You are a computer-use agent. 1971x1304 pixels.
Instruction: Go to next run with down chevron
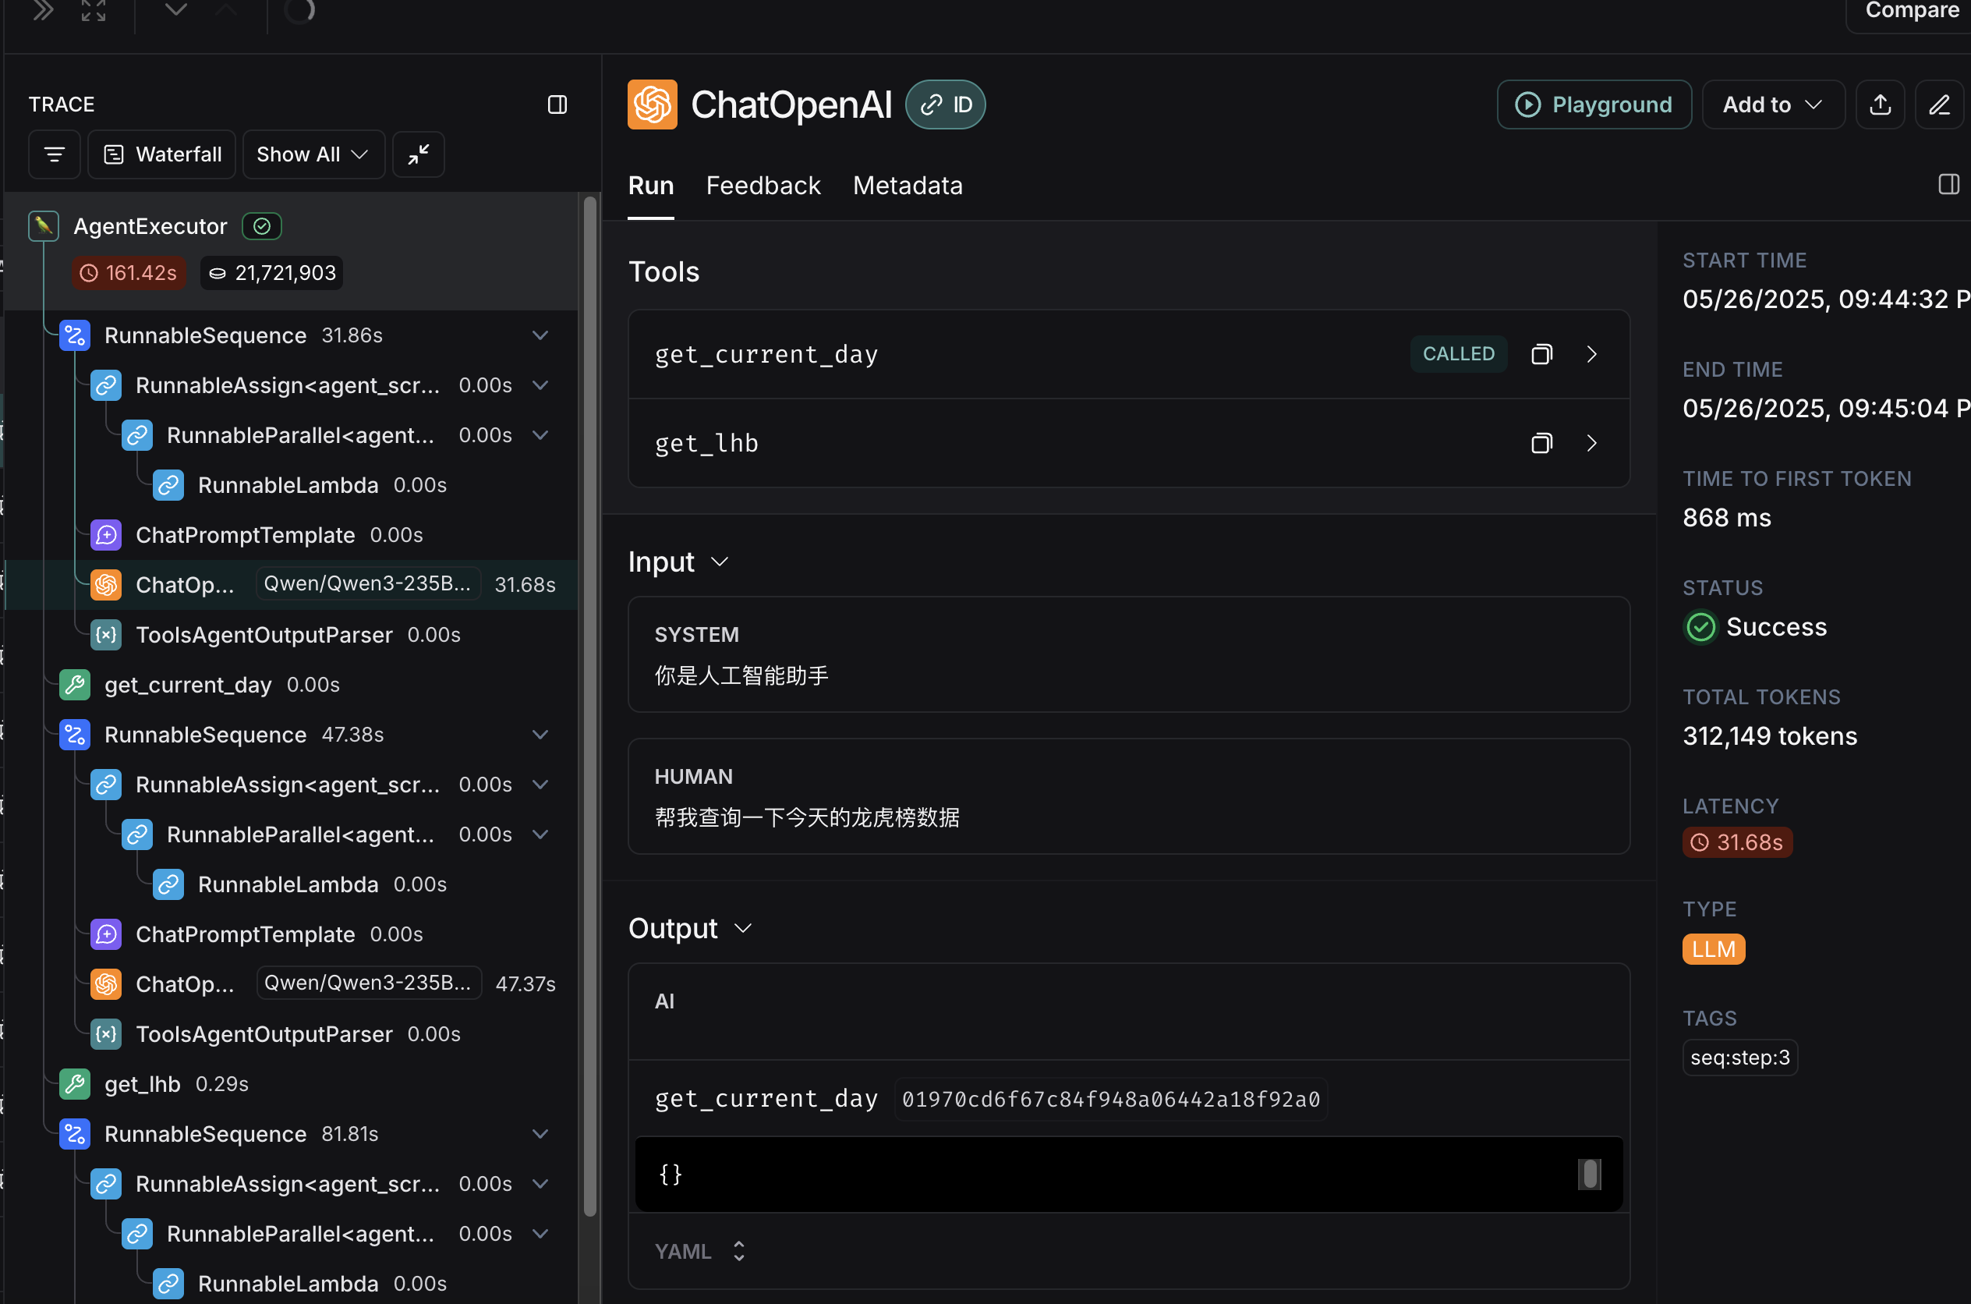click(x=175, y=10)
